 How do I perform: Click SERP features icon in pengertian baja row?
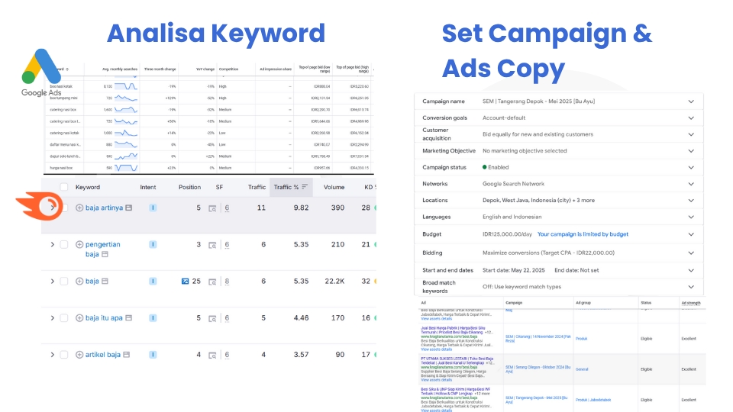point(212,245)
